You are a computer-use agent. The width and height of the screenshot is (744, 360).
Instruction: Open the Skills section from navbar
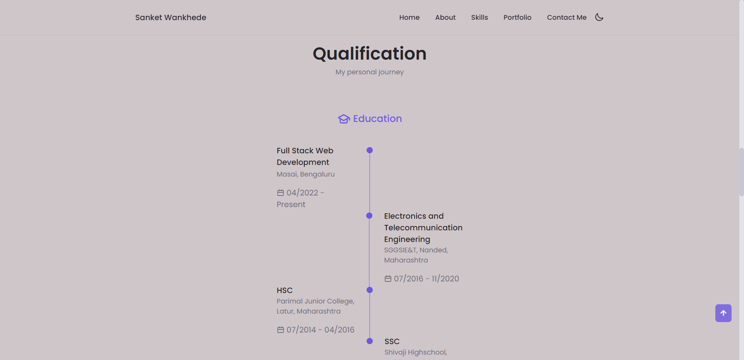479,17
